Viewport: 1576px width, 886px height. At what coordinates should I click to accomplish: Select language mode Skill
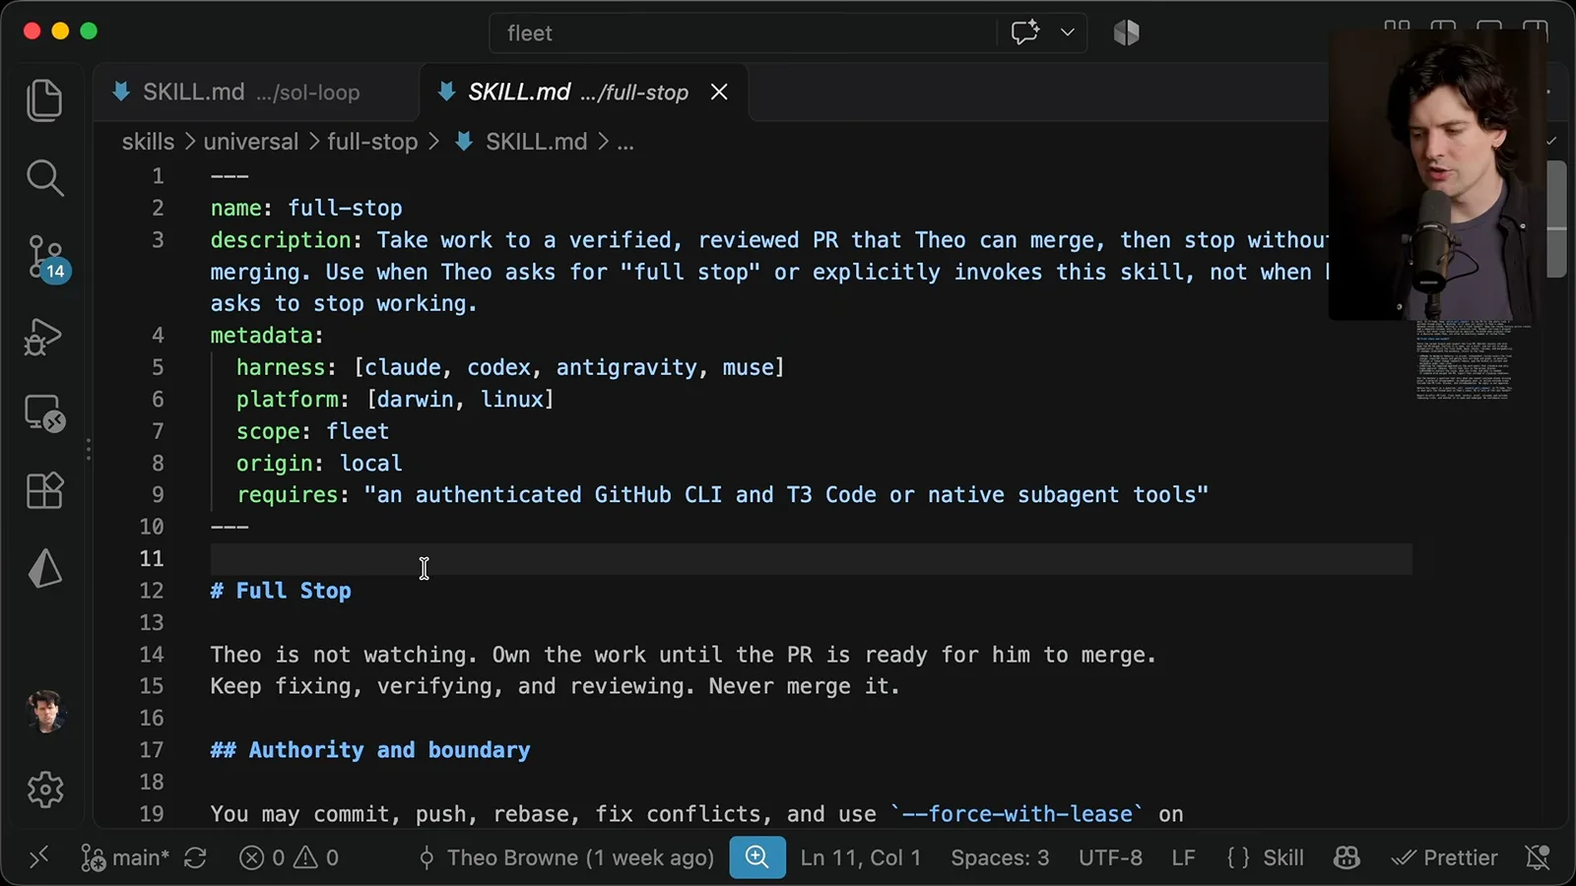(1266, 857)
